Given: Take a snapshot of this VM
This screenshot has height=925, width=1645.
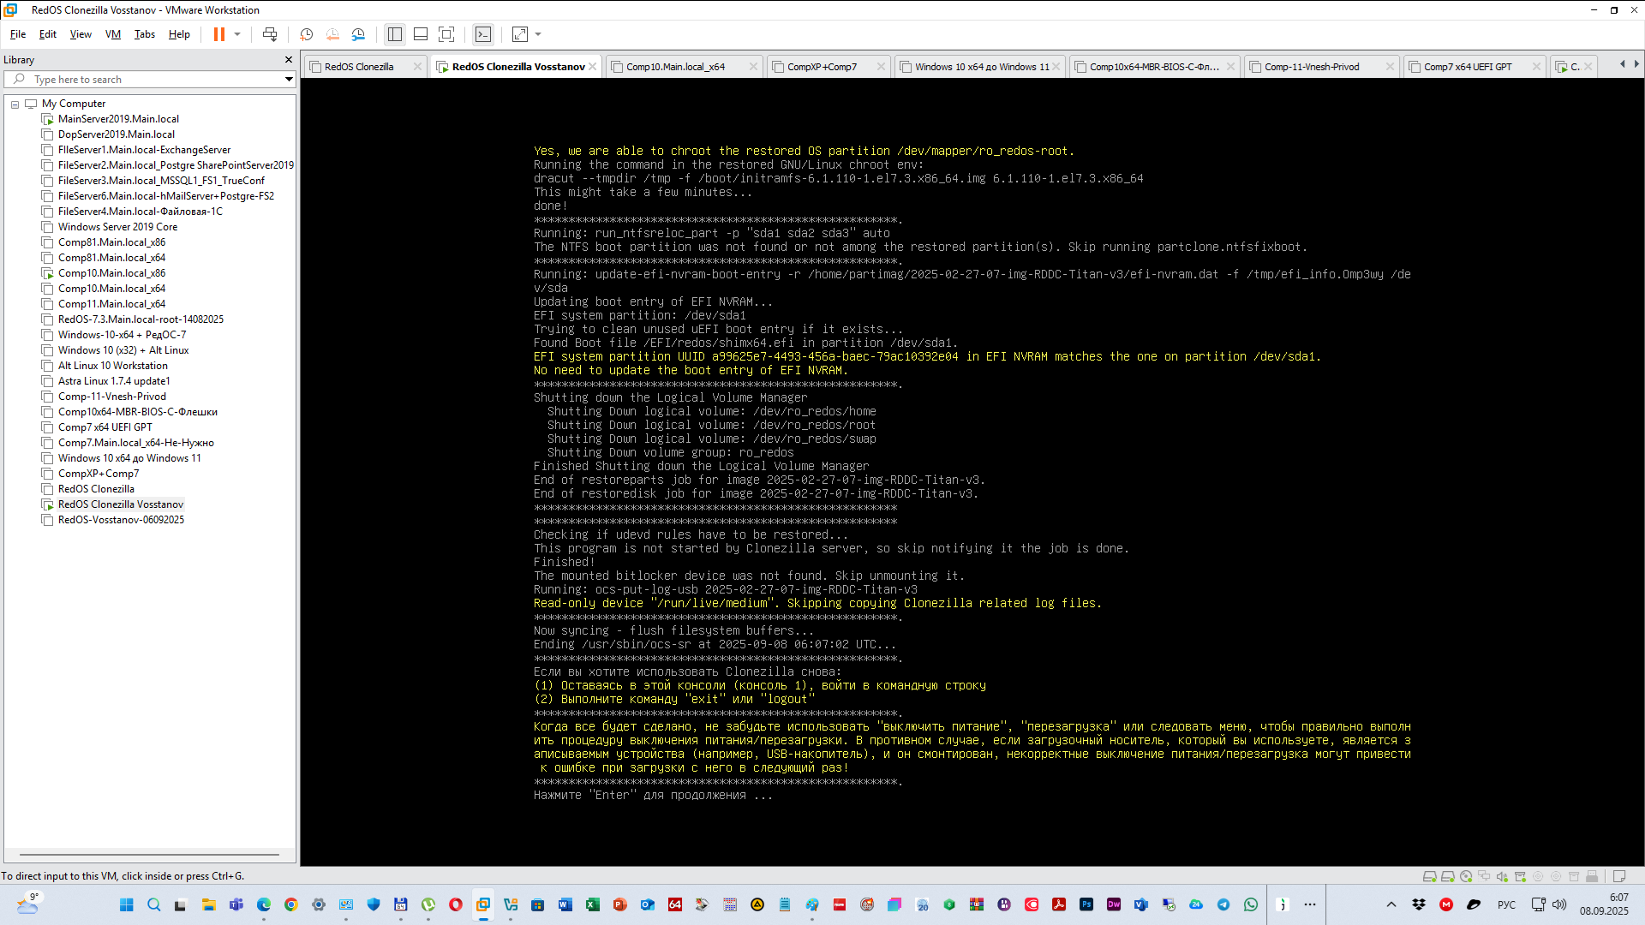Looking at the screenshot, I should [x=306, y=34].
